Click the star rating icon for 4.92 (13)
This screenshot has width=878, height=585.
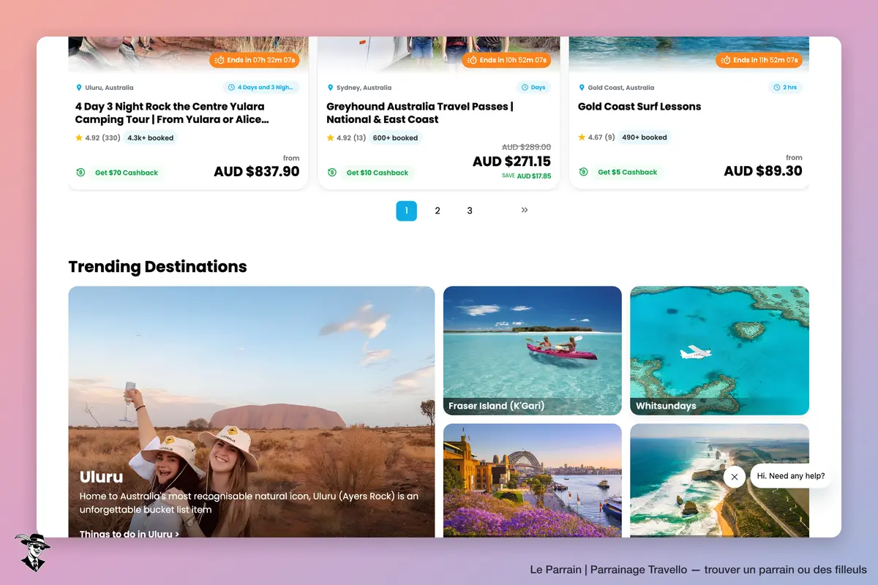331,137
